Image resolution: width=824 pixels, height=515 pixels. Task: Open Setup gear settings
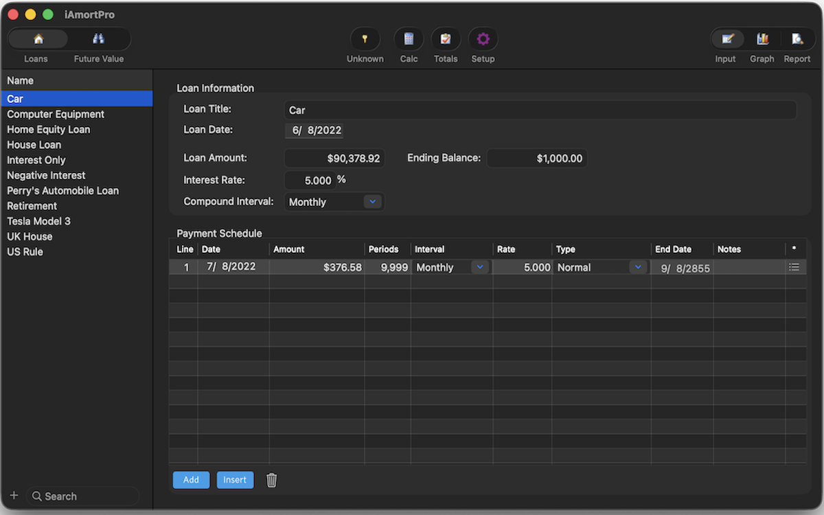(483, 39)
